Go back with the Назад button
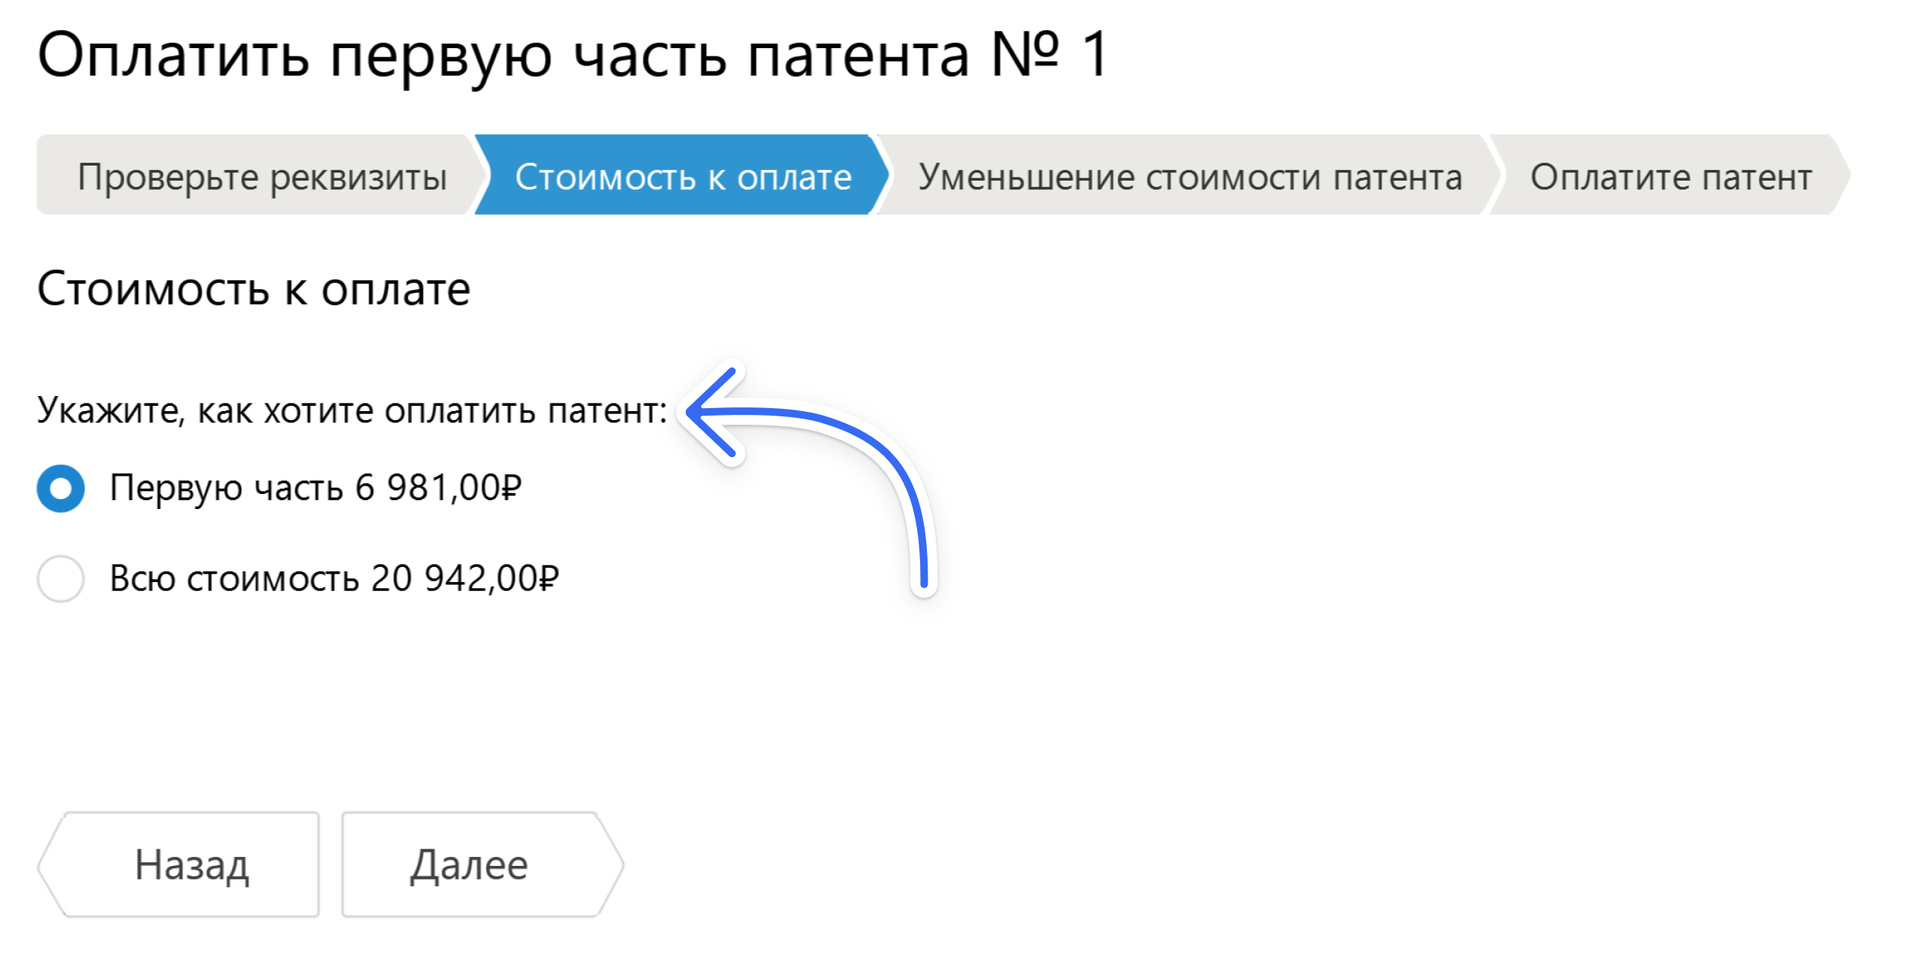1917x954 pixels. (x=179, y=864)
